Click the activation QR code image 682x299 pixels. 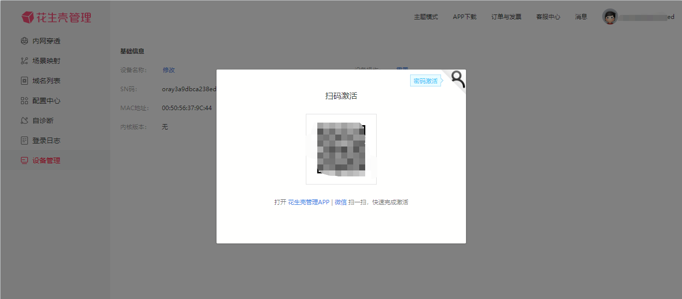click(341, 149)
